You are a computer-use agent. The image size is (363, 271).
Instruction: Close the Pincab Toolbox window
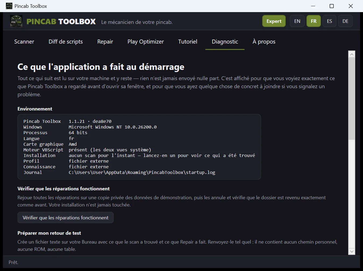coord(351,6)
